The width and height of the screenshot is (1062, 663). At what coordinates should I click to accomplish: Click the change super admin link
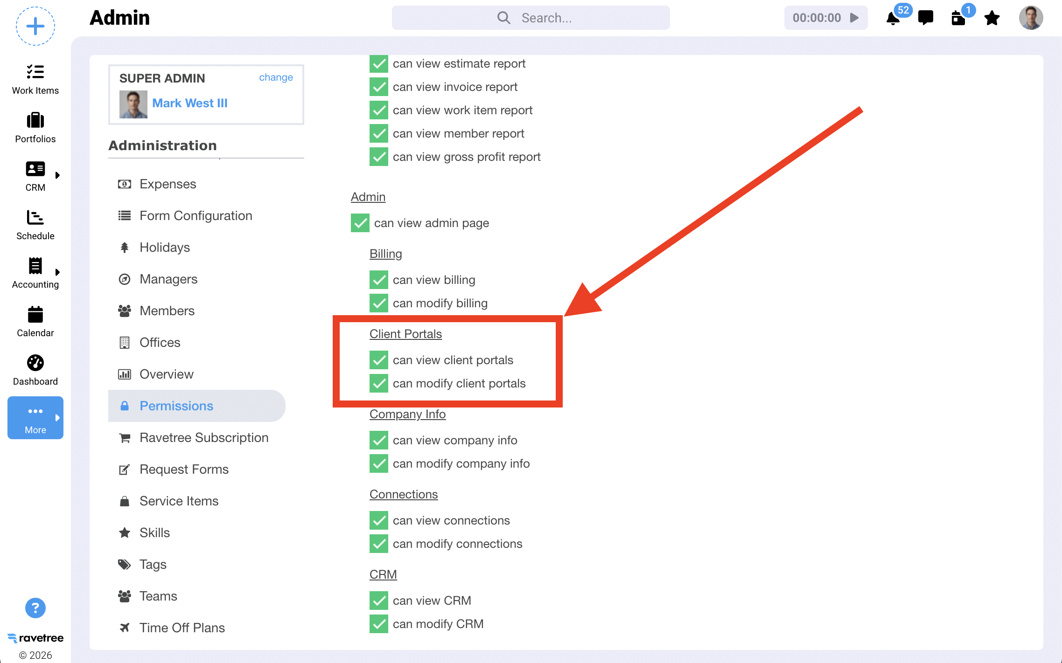(276, 77)
